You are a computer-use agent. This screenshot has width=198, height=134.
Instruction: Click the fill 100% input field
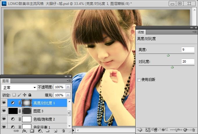(x=60, y=95)
